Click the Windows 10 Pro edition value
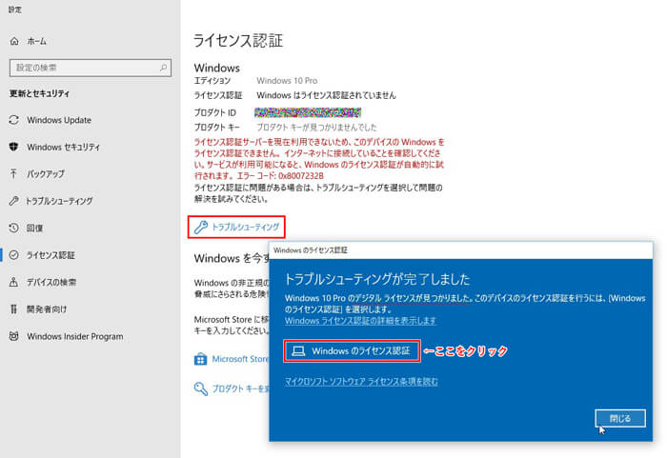This screenshot has height=458, width=667. coord(287,81)
